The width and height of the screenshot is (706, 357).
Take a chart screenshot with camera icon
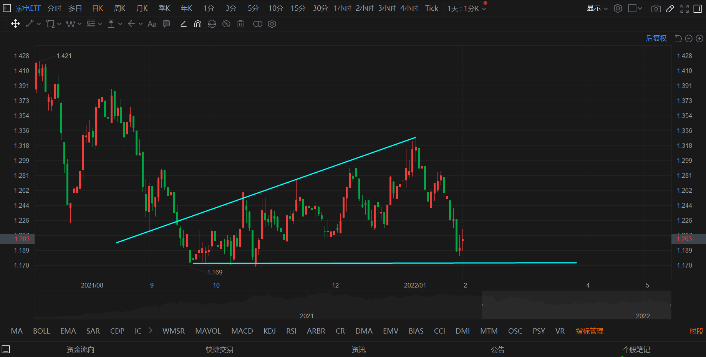tap(656, 8)
